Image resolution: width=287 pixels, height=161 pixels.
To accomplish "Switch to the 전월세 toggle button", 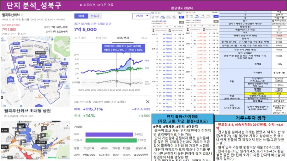I will click(95, 16).
